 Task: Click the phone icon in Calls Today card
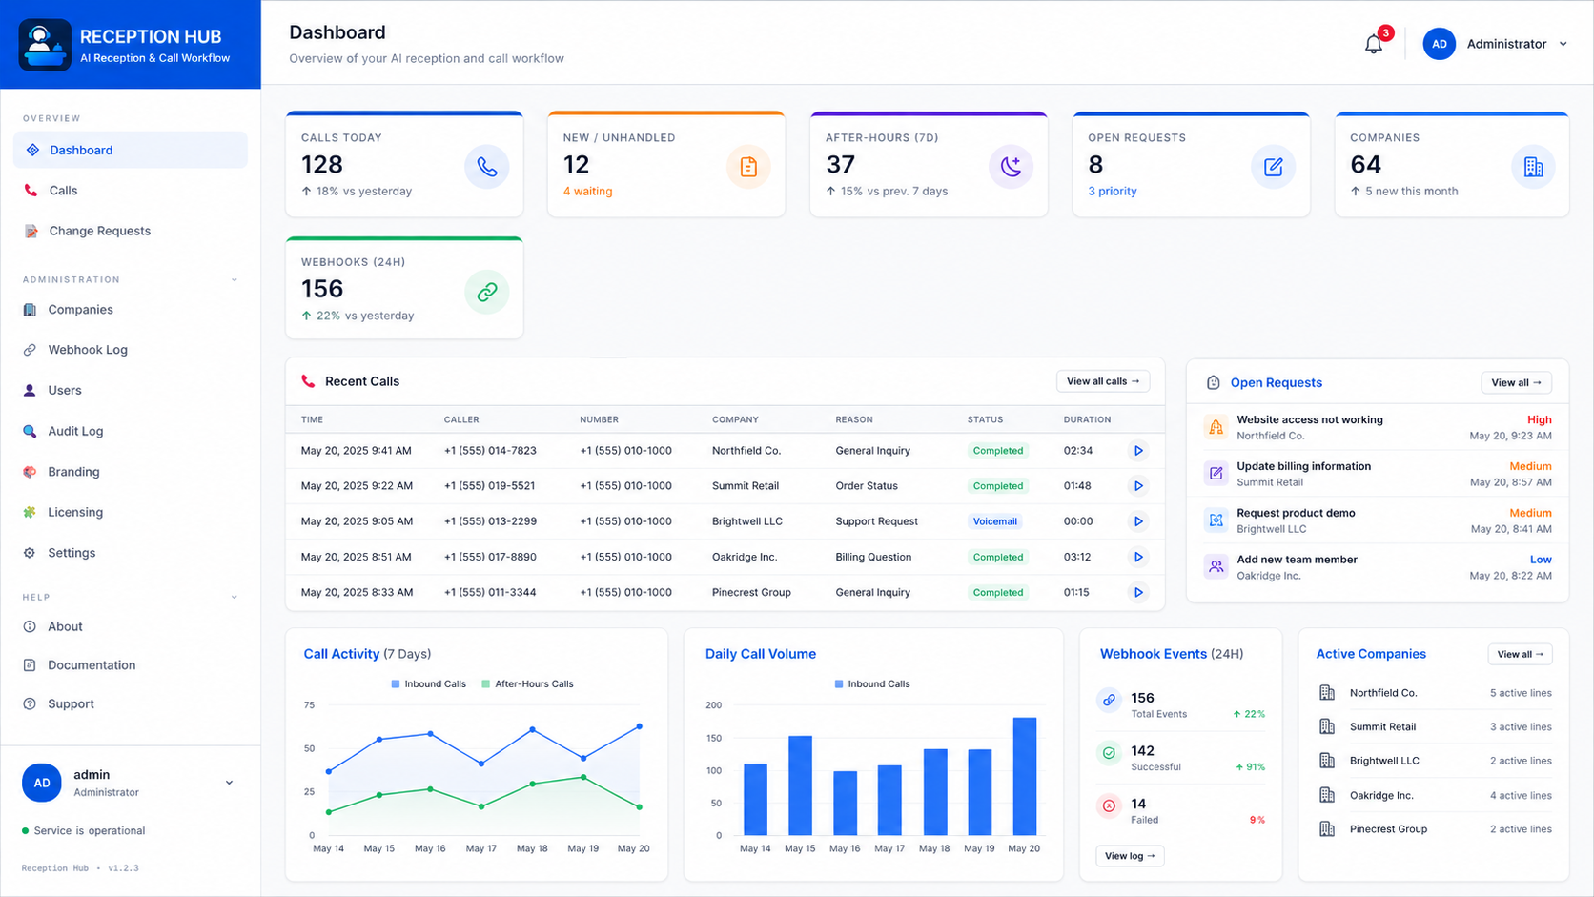pyautogui.click(x=486, y=167)
